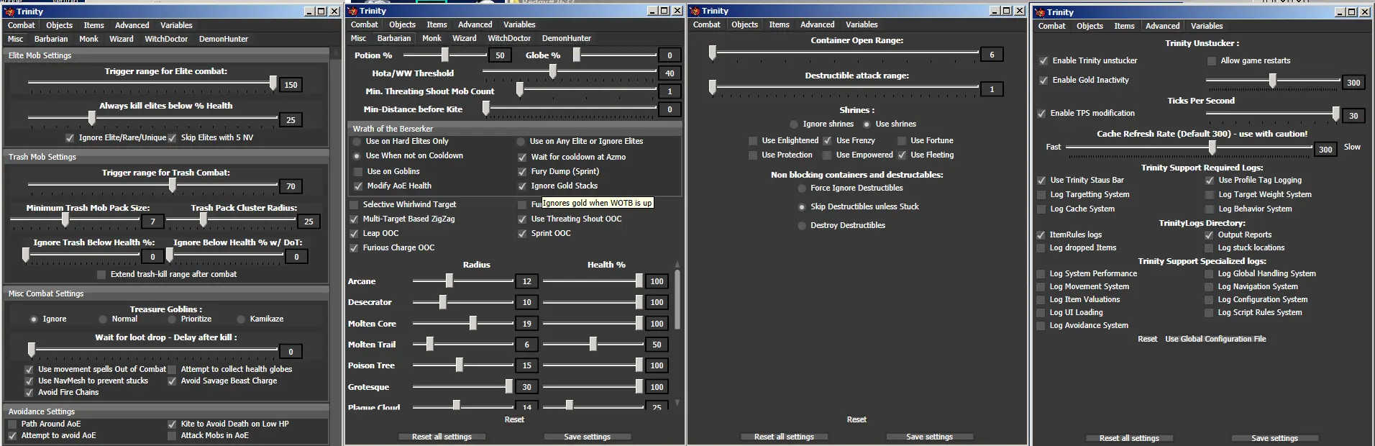Click the Trinity logo icon in the Objects settings window title bar
The height and width of the screenshot is (446, 1375).
[x=695, y=11]
